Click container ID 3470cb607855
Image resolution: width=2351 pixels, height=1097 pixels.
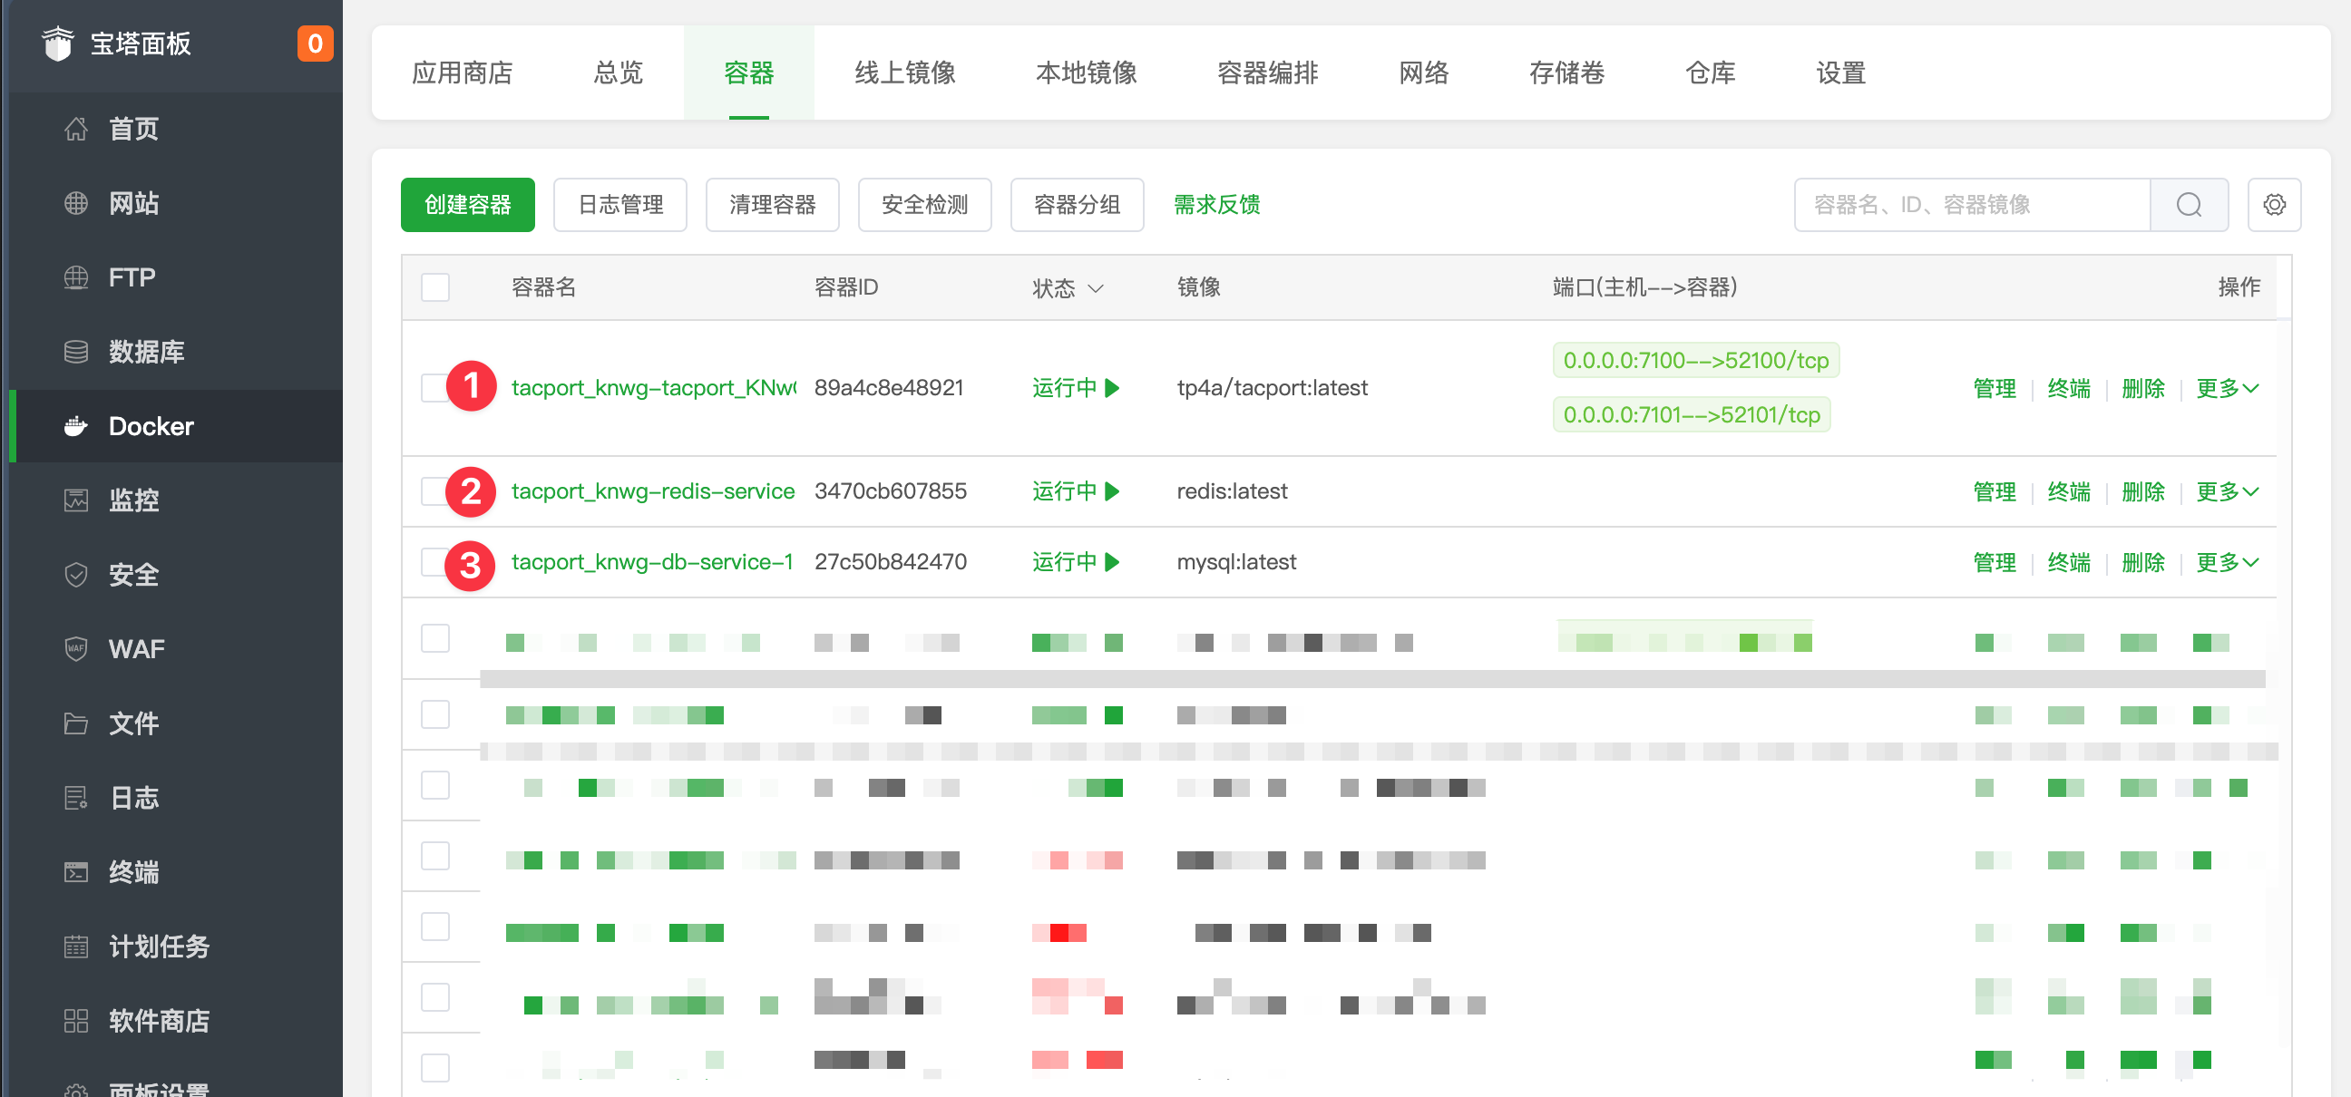tap(890, 491)
